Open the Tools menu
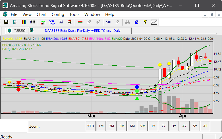 tap(74, 14)
